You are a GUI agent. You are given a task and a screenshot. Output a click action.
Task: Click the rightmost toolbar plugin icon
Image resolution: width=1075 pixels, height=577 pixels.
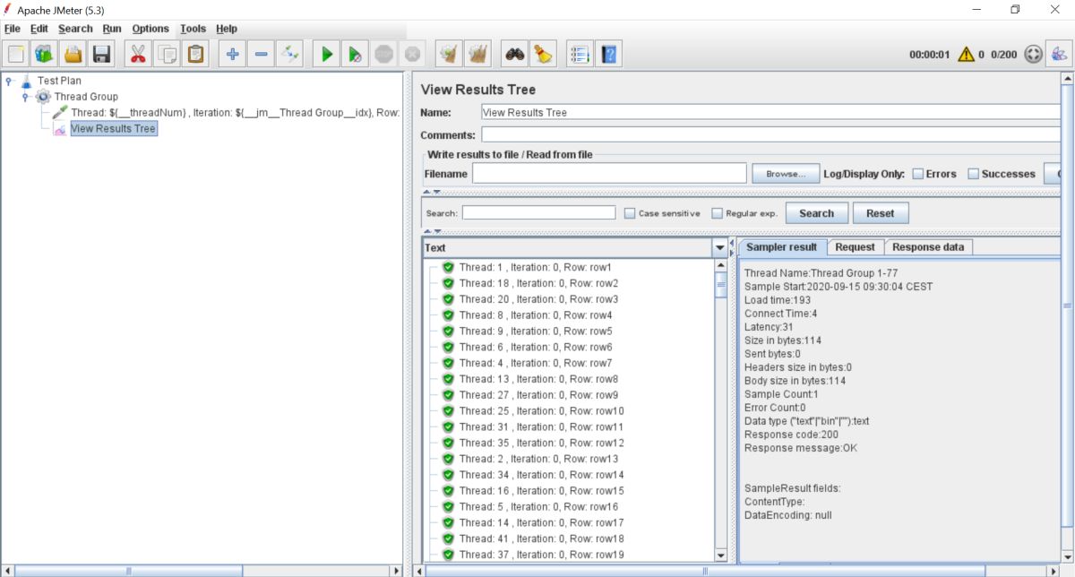(x=1059, y=54)
